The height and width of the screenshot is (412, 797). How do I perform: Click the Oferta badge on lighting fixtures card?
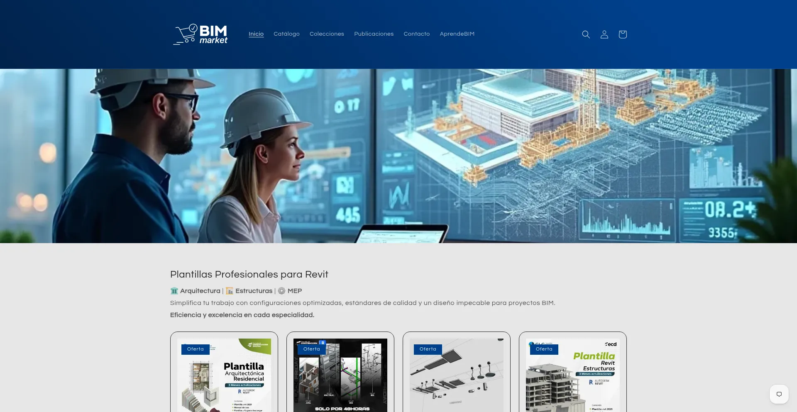click(x=428, y=349)
